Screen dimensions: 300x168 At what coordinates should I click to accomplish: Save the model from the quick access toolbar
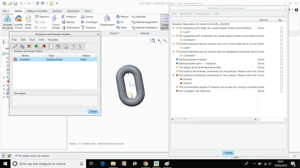coord(16,3)
